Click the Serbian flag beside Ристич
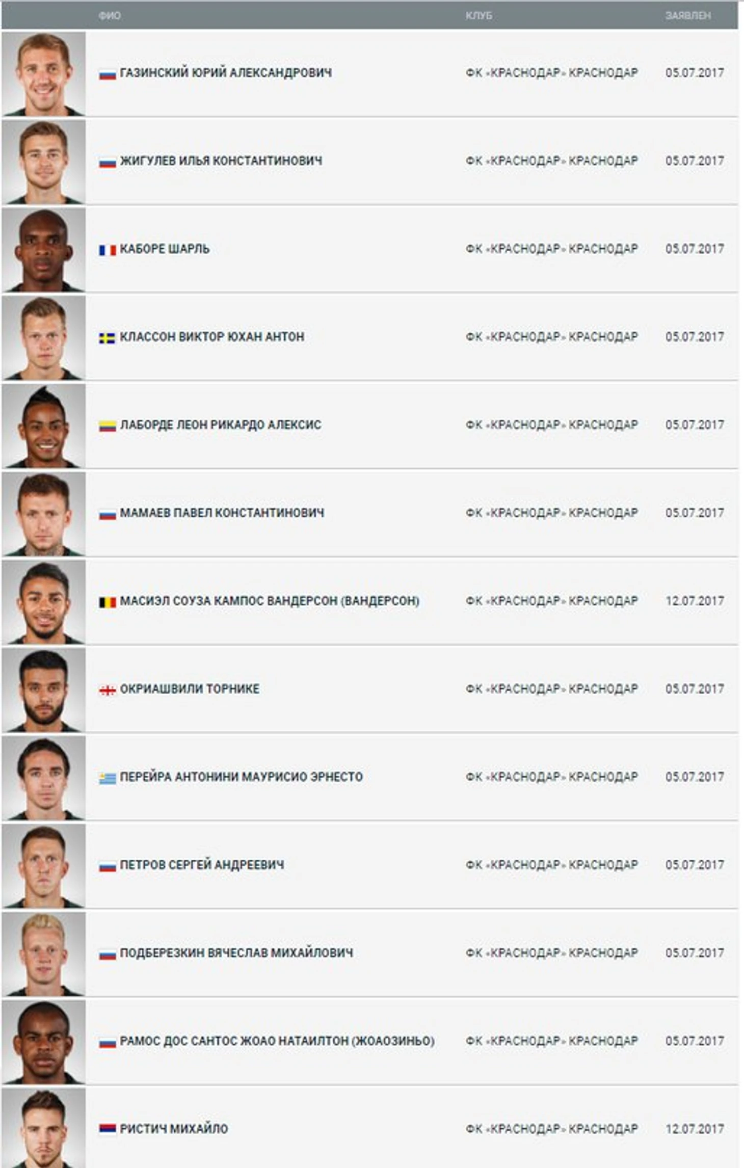The width and height of the screenshot is (744, 1168). point(108,1130)
